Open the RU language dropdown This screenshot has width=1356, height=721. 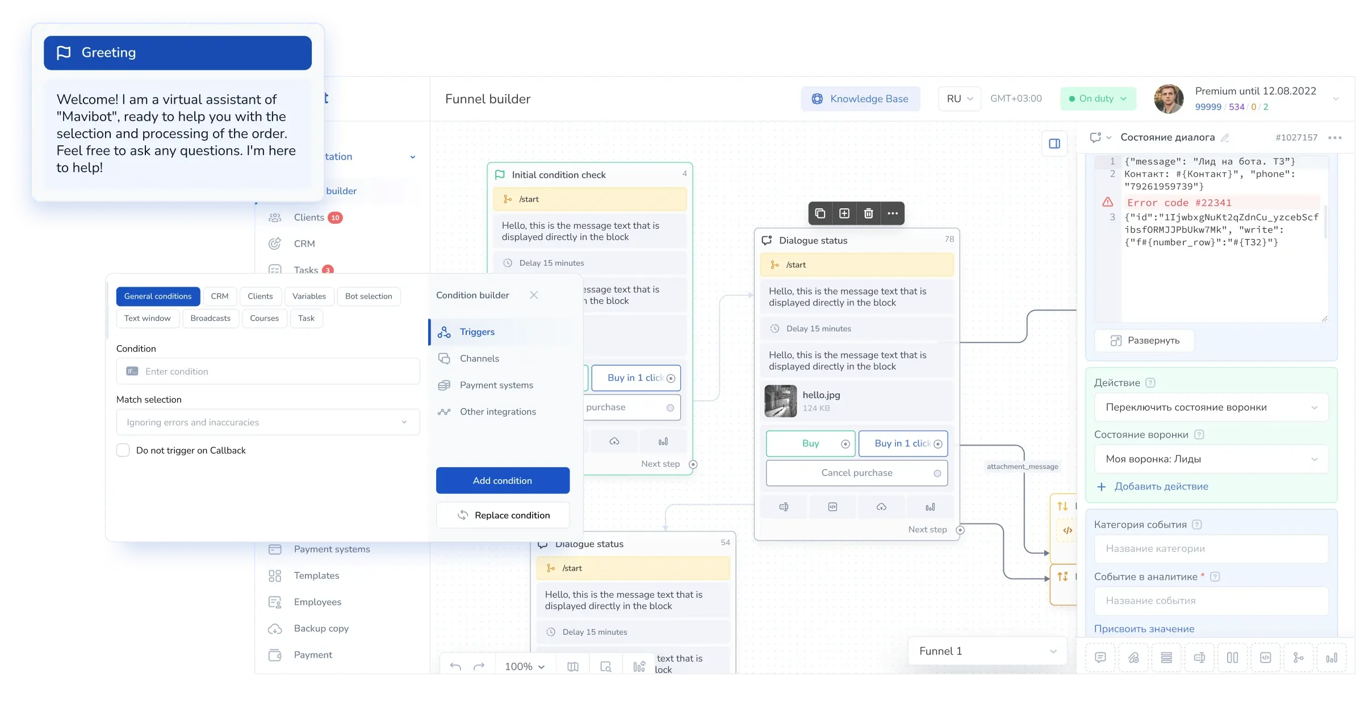(960, 99)
